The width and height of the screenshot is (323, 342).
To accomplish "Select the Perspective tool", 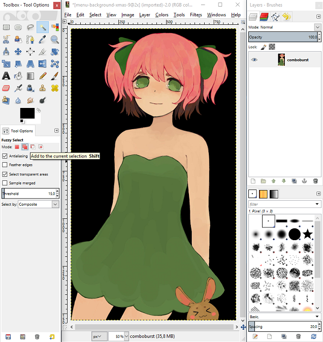I will click(30, 64).
